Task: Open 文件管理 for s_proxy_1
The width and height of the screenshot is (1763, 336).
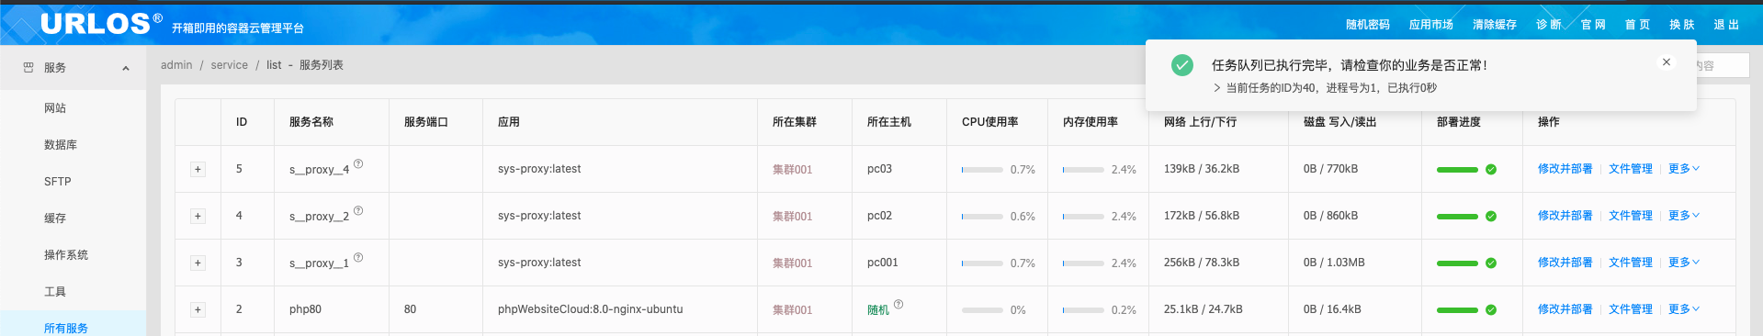Action: tap(1631, 263)
